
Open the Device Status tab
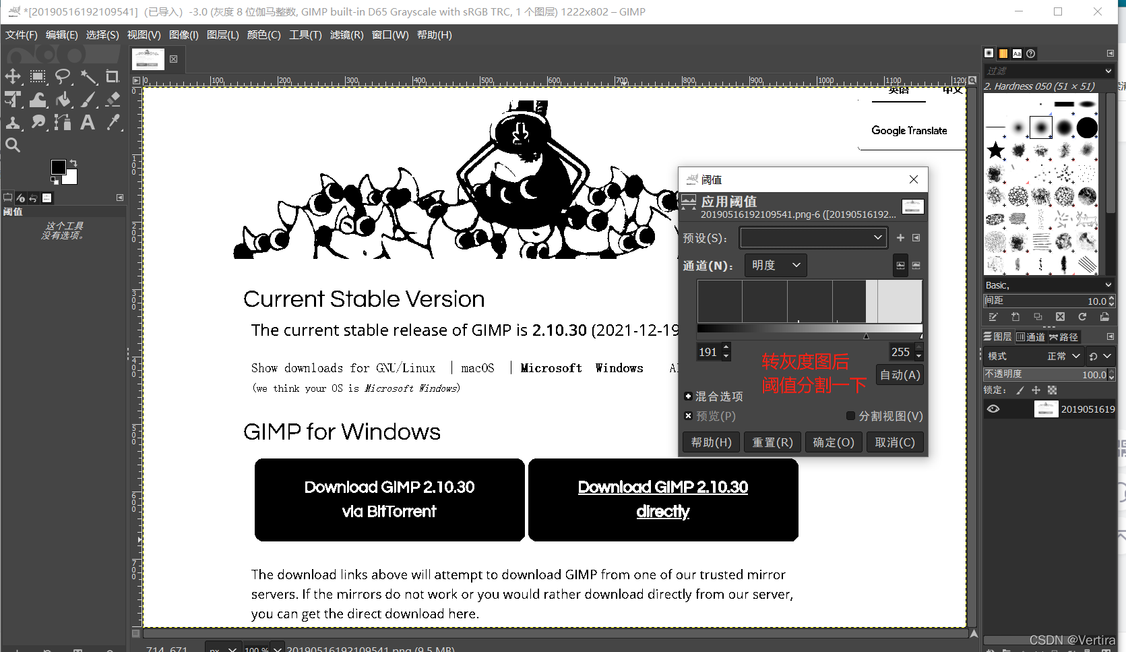(x=21, y=198)
